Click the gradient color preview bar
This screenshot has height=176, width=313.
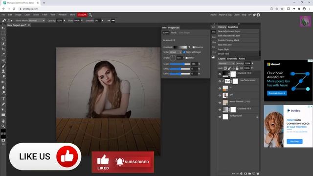coord(180,47)
